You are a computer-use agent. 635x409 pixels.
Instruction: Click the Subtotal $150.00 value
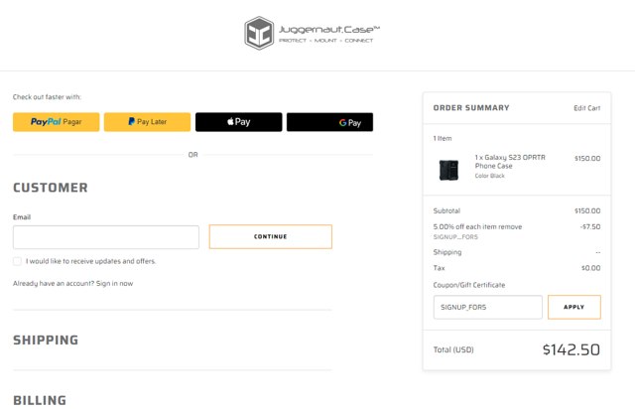click(x=587, y=210)
